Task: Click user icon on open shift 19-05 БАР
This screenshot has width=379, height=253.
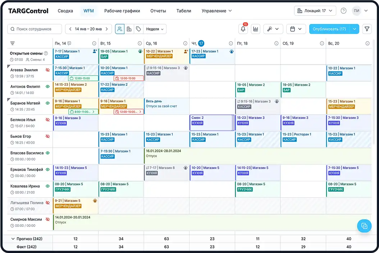Action: click(140, 51)
